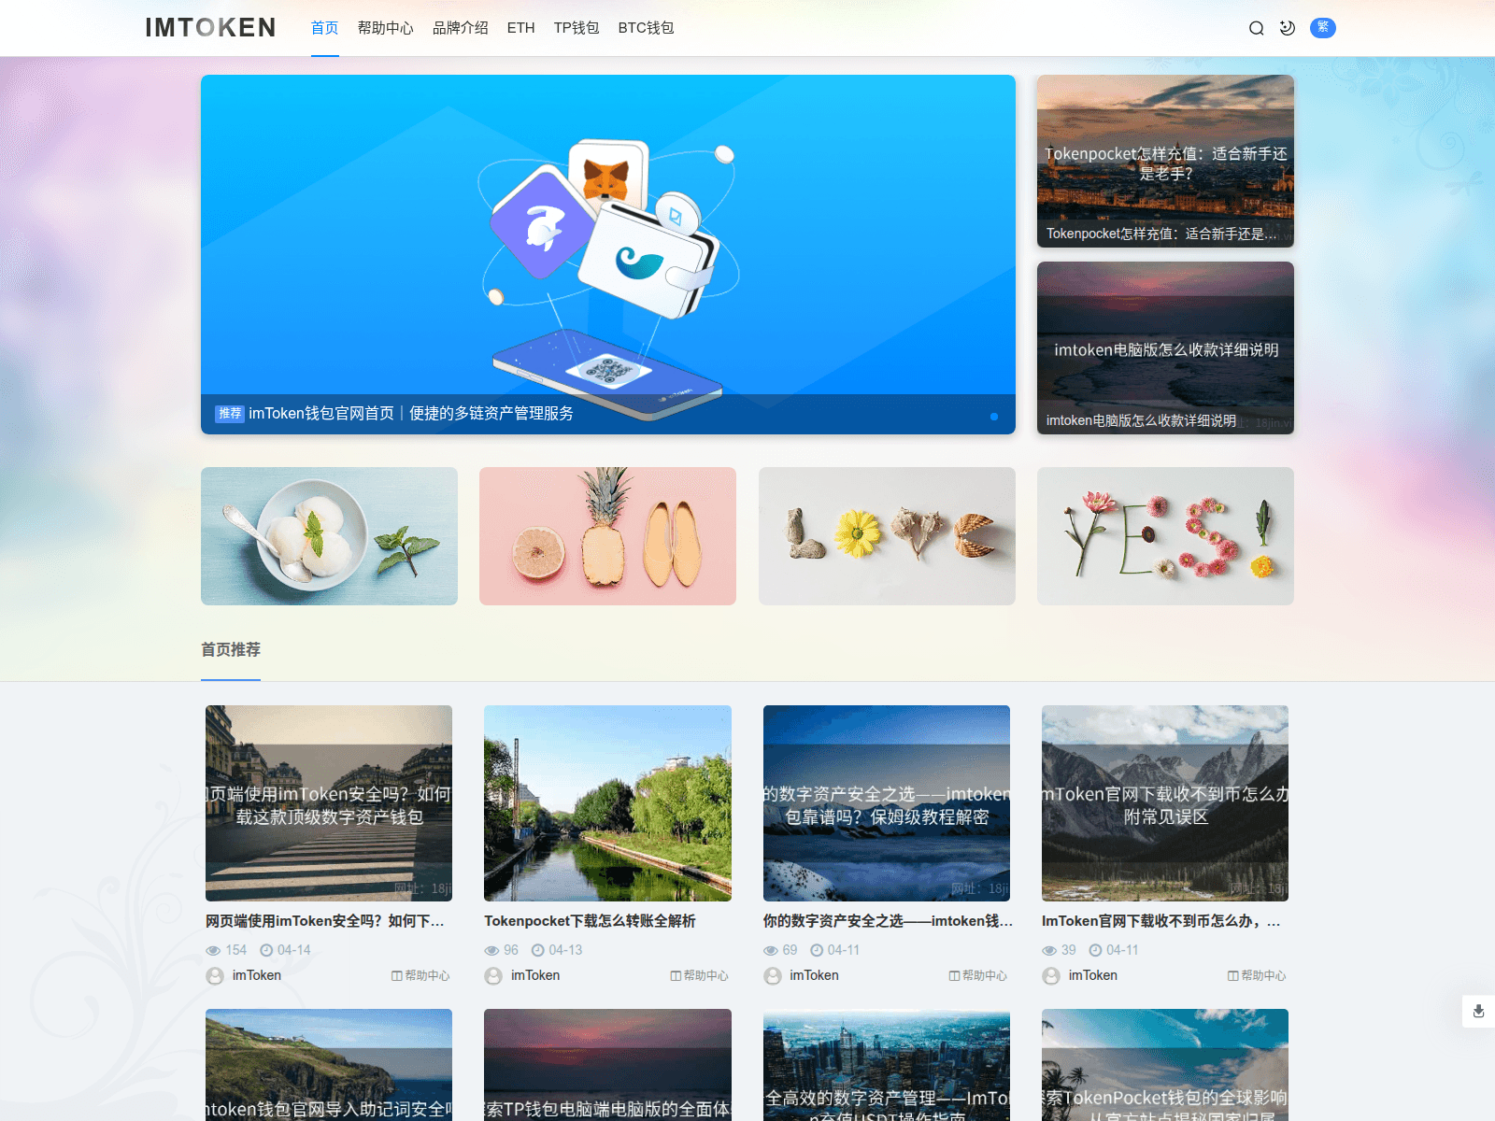Click the floating download icon at right edge
Viewport: 1495px width, 1121px height.
tap(1478, 1011)
